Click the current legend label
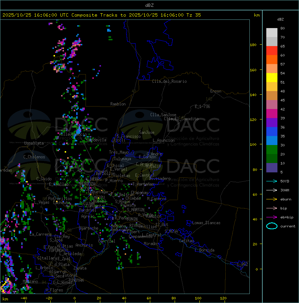This screenshot has width=299, height=303. coord(288,226)
